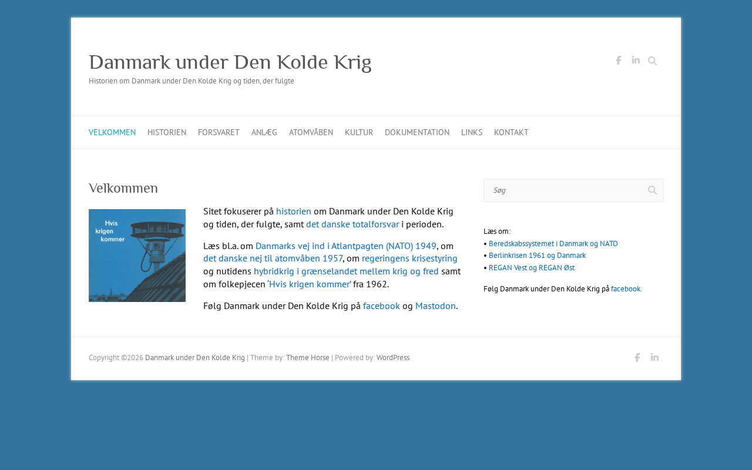Click the search magnifier icon in the header
The height and width of the screenshot is (470, 752).
click(x=652, y=61)
